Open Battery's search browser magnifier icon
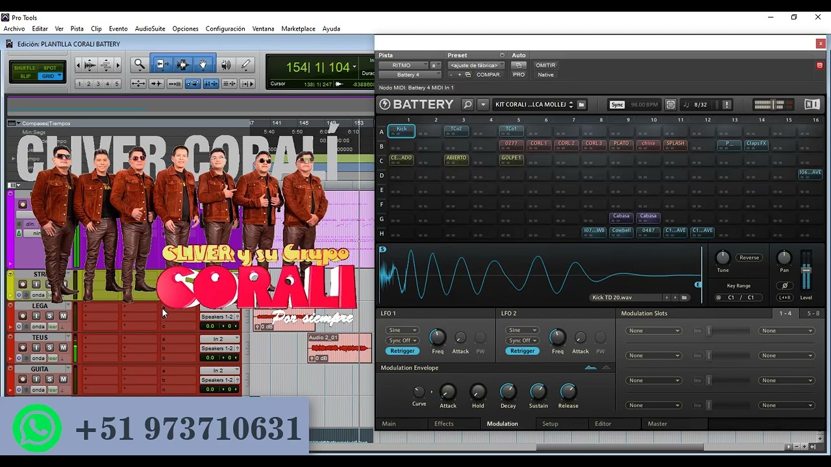 467,104
